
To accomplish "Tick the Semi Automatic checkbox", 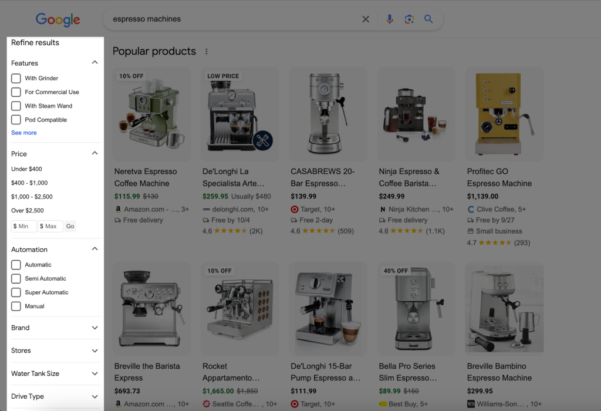I will pyautogui.click(x=16, y=279).
